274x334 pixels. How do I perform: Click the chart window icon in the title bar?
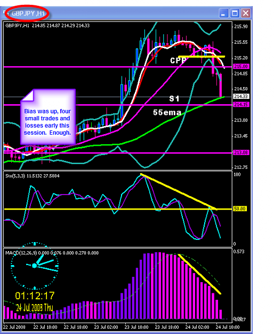(5, 13)
